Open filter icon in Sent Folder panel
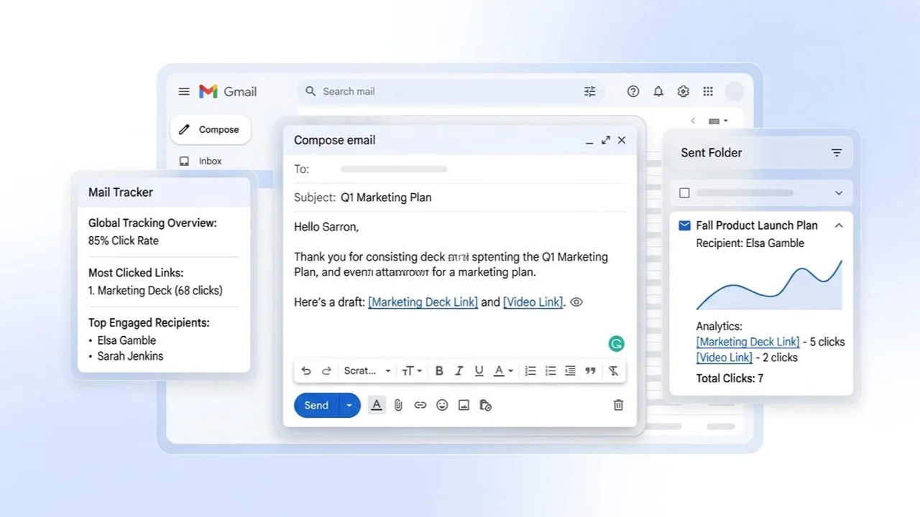 point(837,153)
